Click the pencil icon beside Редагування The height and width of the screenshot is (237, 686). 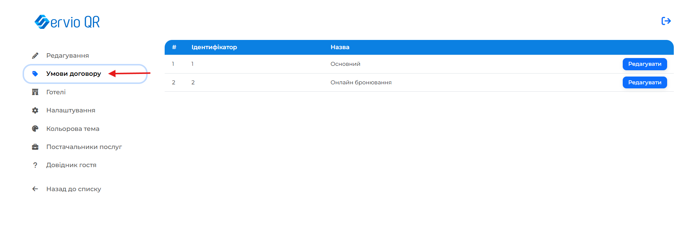point(35,55)
